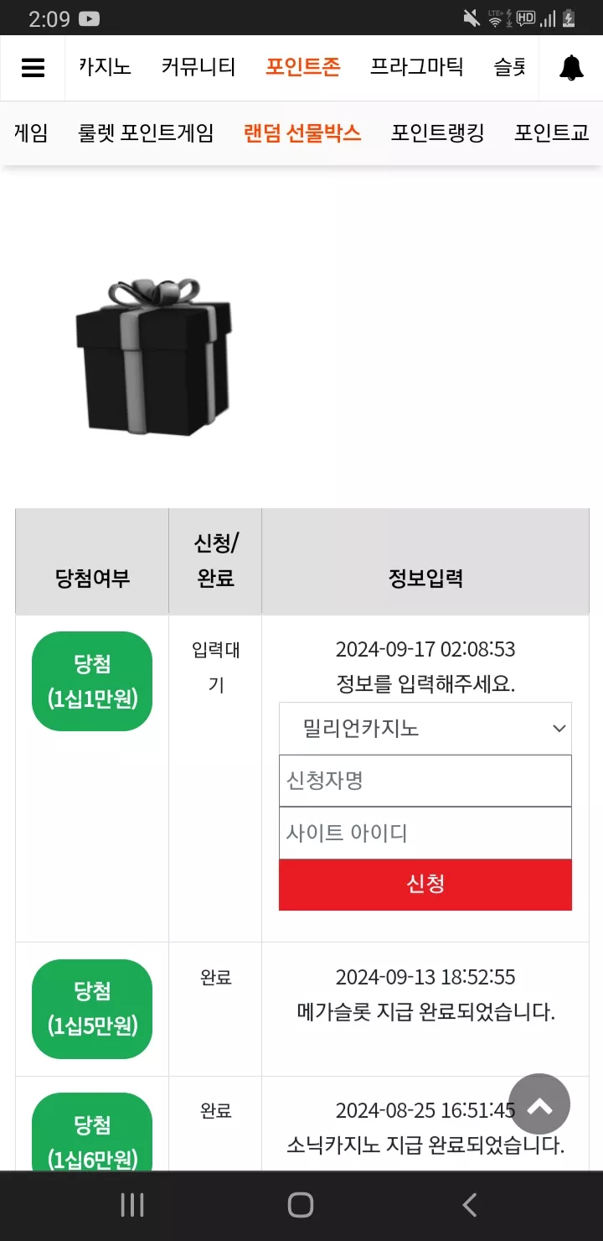Go to the 포인트랭킹 tab
Screen dimensions: 603x1241
438,132
